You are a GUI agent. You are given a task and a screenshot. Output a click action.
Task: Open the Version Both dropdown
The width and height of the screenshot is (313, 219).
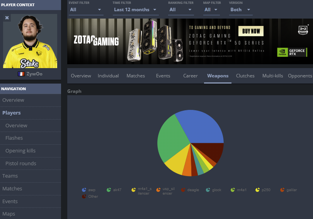click(x=241, y=10)
